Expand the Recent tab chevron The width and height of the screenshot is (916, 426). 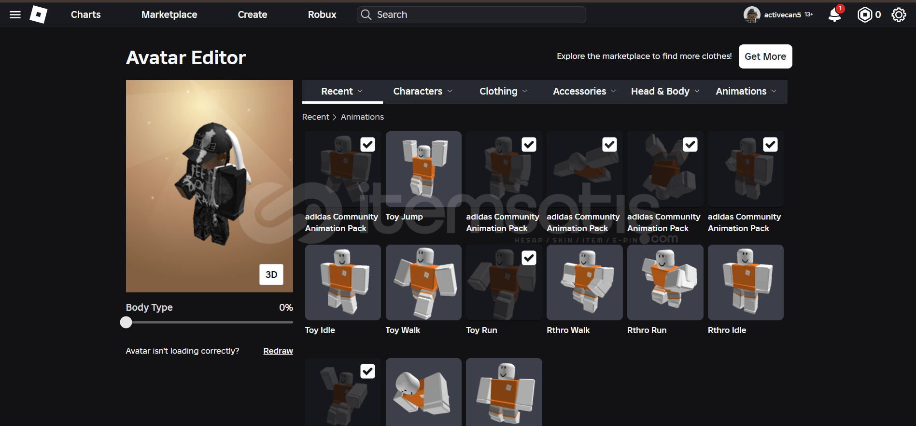pos(360,91)
